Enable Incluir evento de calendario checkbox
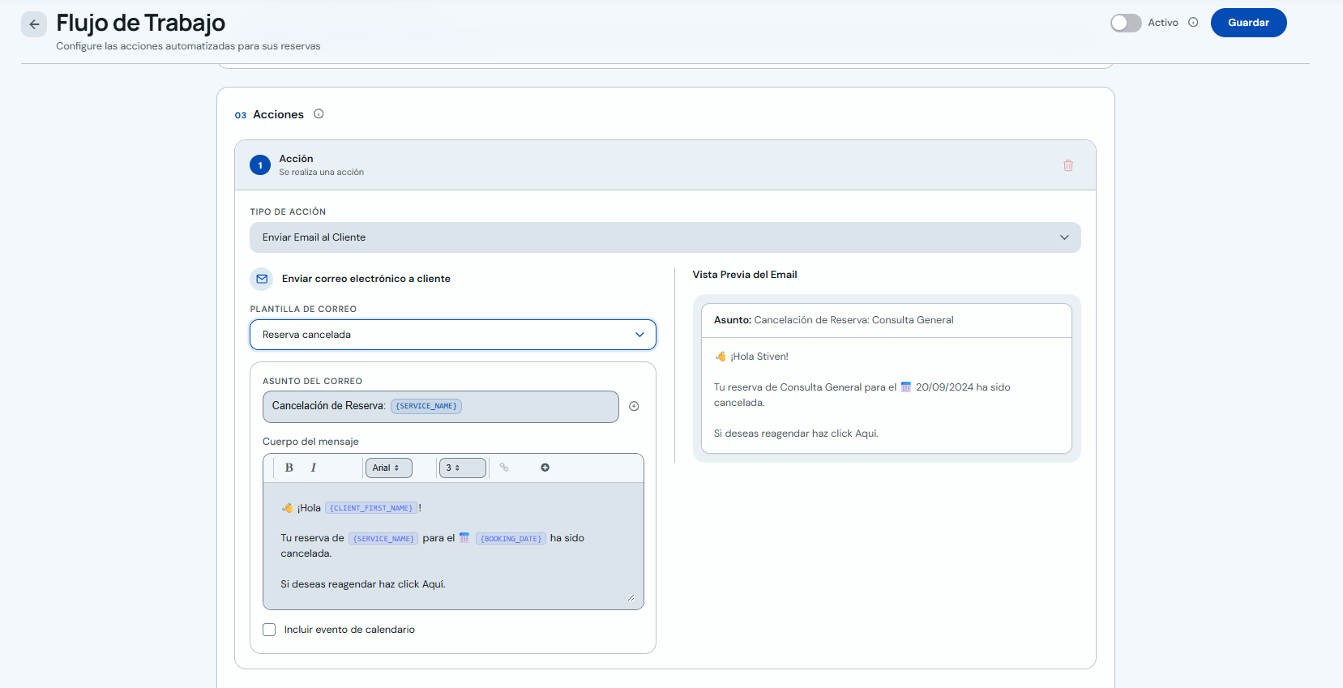 pos(269,630)
